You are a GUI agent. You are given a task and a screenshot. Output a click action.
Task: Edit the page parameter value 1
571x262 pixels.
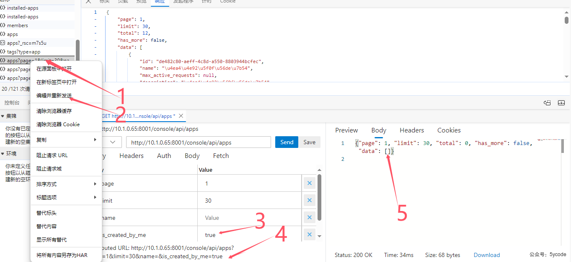pyautogui.click(x=250, y=183)
